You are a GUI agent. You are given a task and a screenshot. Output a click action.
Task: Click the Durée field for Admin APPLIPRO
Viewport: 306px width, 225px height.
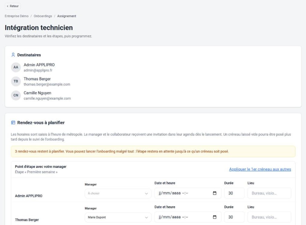point(234,193)
